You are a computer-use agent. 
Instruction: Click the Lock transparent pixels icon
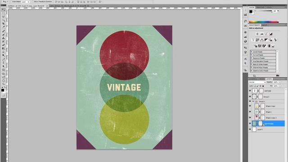coord(255,86)
